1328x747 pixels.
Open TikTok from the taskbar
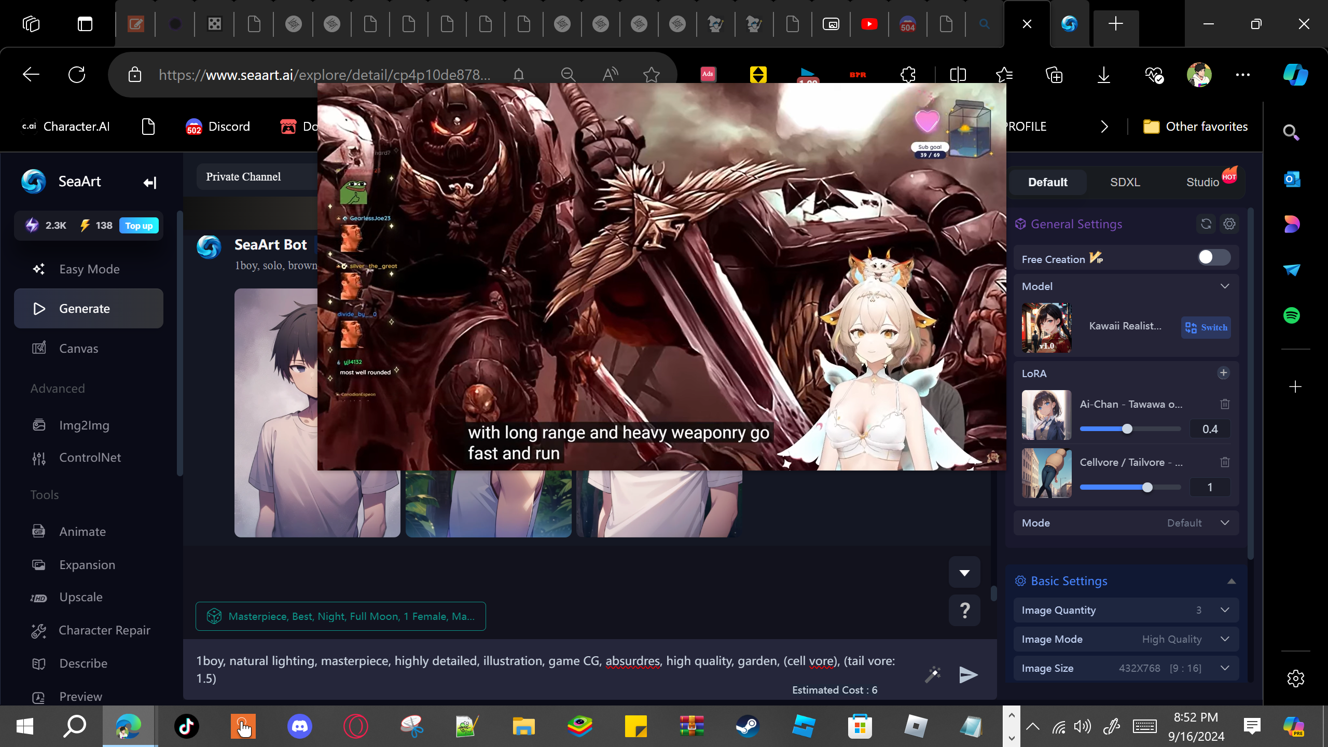point(187,726)
